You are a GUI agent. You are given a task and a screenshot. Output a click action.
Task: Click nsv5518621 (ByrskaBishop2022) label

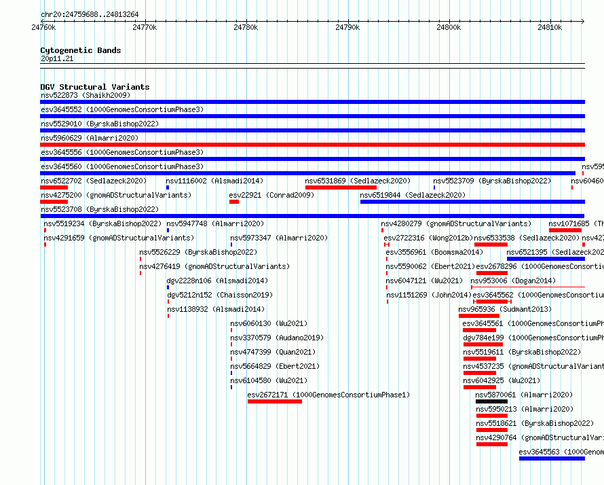[535, 423]
